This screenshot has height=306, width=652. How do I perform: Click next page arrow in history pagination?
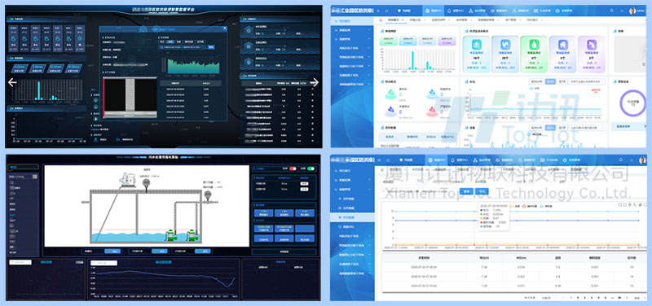(627, 298)
